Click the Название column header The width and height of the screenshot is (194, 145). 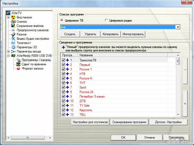(x=122, y=55)
